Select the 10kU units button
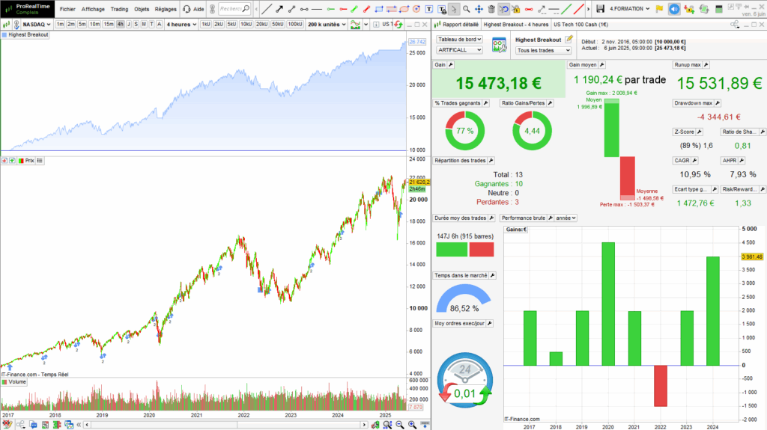The image size is (767, 430). click(x=246, y=25)
